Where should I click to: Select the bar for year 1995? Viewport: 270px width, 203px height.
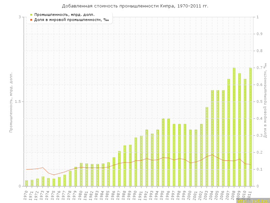(x=163, y=152)
